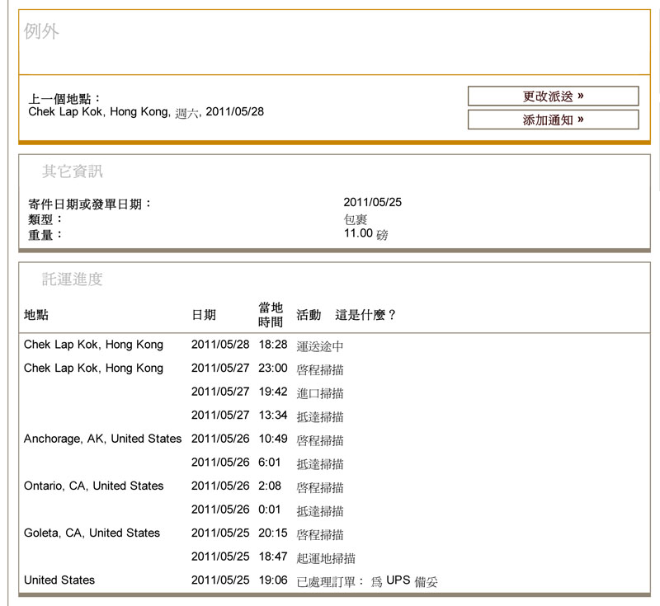The image size is (660, 606).
Task: Select the 11.00 磅 weight value
Action: [x=365, y=234]
